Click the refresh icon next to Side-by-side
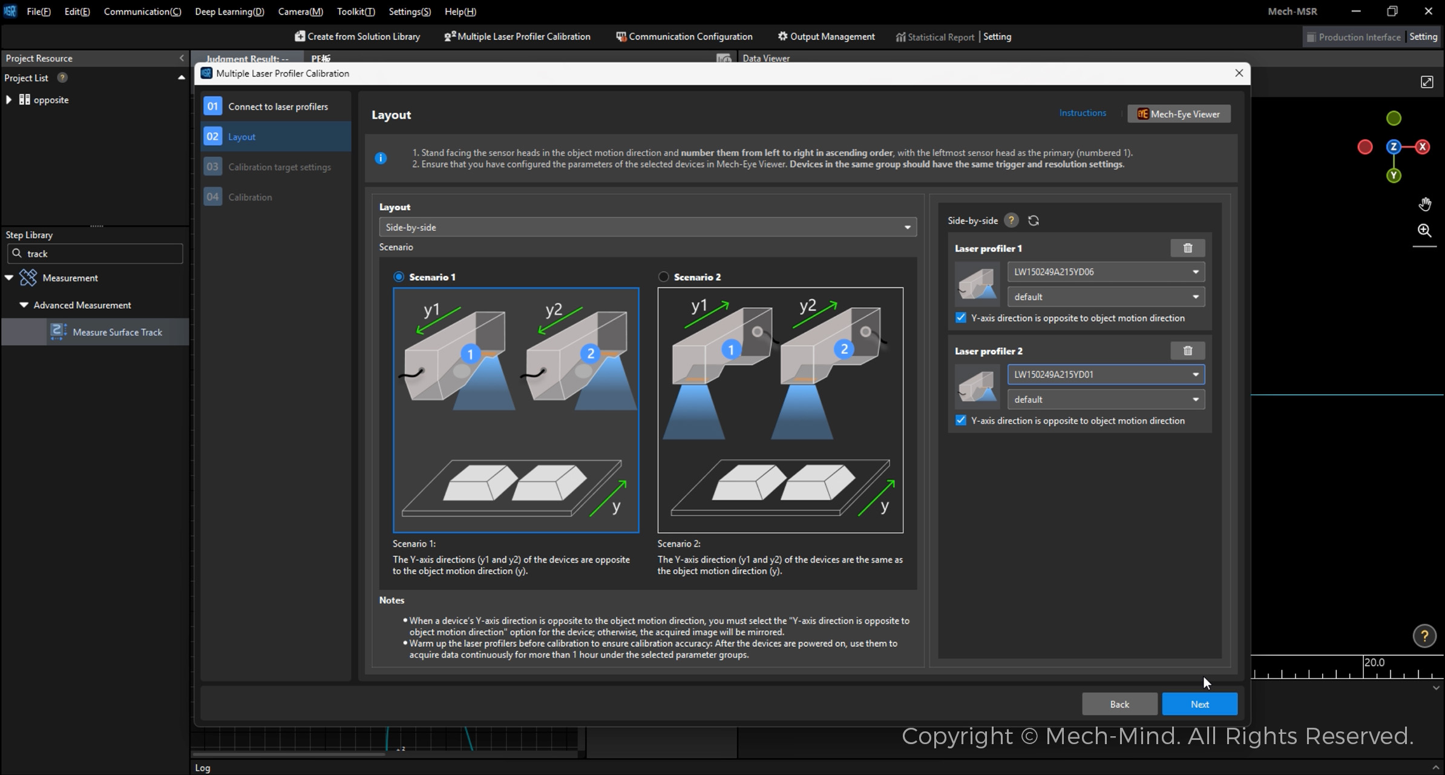 pyautogui.click(x=1034, y=220)
